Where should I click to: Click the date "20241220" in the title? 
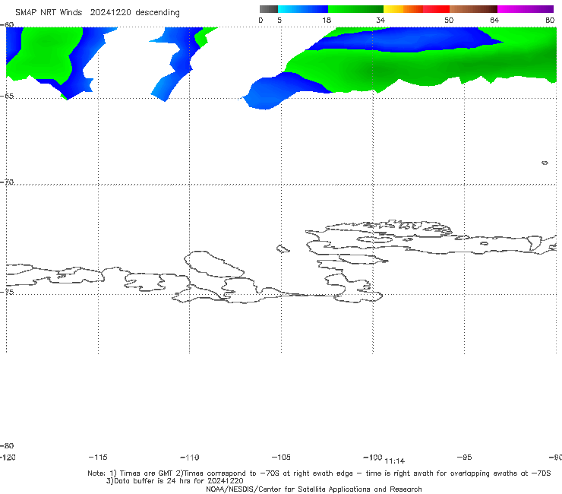click(110, 12)
